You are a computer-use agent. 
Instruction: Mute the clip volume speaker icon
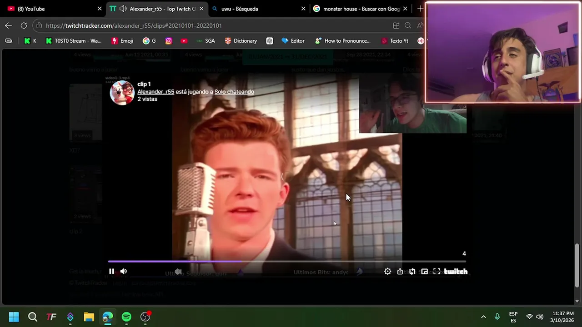click(124, 271)
